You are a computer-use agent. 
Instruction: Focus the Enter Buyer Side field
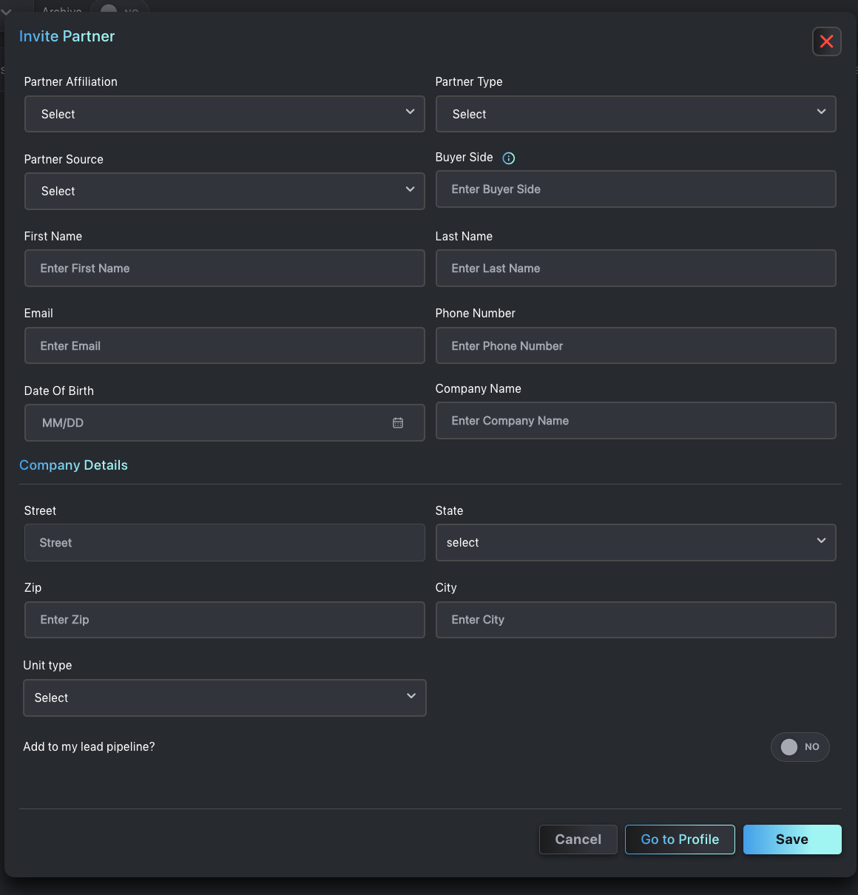pos(636,189)
